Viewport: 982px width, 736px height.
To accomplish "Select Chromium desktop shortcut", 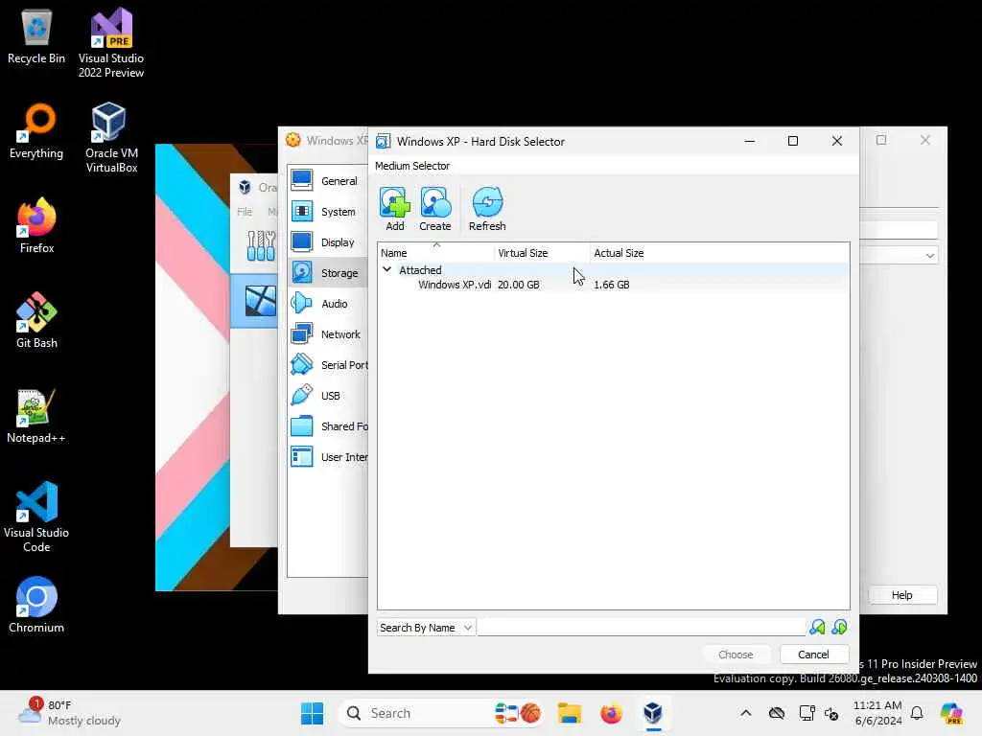I will [36, 606].
